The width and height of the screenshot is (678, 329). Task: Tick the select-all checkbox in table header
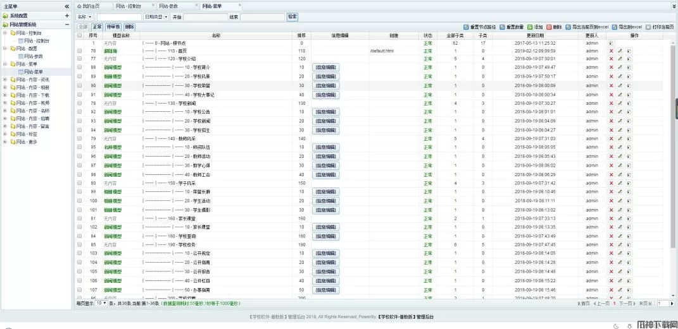point(79,35)
